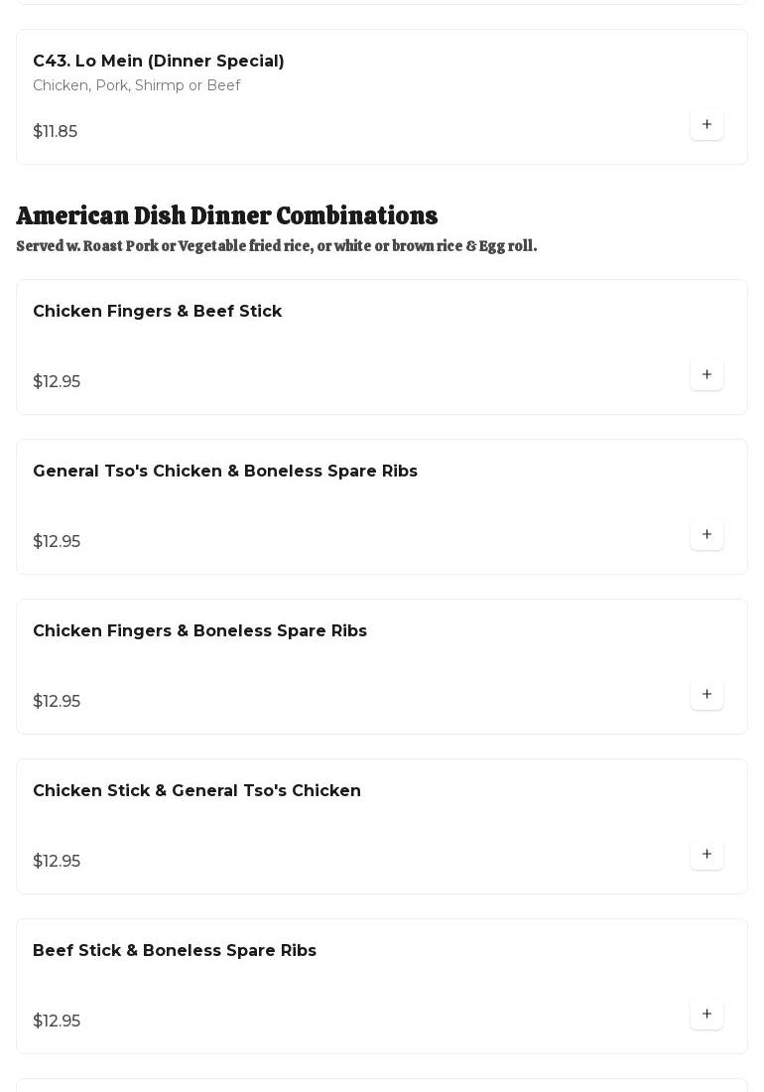Open Chicken Stick & General Tso's Chicken title
764x1092 pixels.
tap(197, 791)
